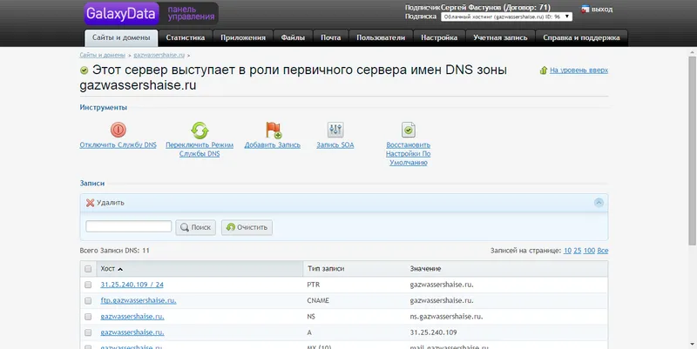This screenshot has height=349, width=697.
Task: Open the Учетная запись tab
Action: (x=500, y=37)
